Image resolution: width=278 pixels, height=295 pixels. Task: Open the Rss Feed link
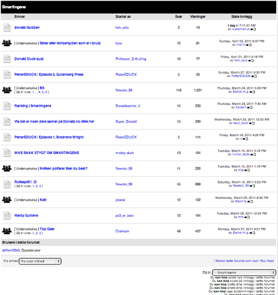point(267,261)
